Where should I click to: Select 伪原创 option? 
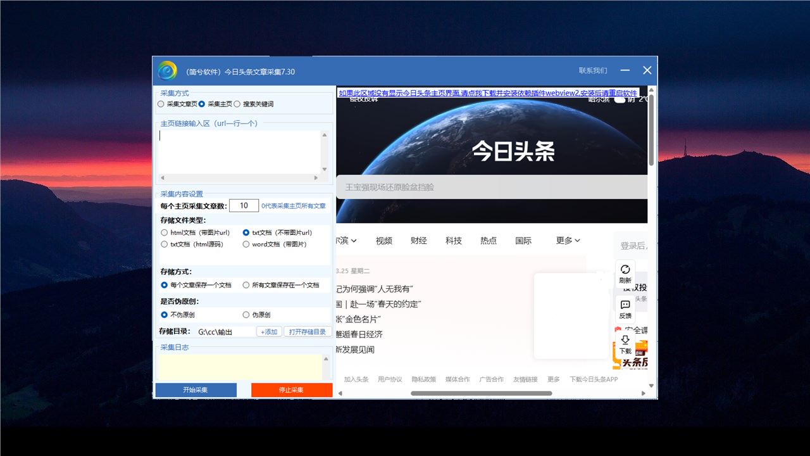(246, 315)
